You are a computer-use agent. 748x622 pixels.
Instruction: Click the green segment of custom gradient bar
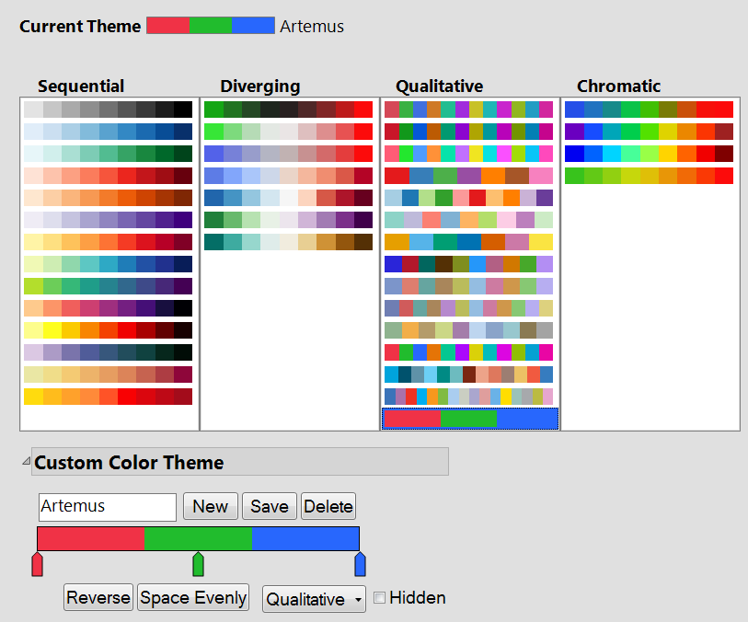coord(198,538)
